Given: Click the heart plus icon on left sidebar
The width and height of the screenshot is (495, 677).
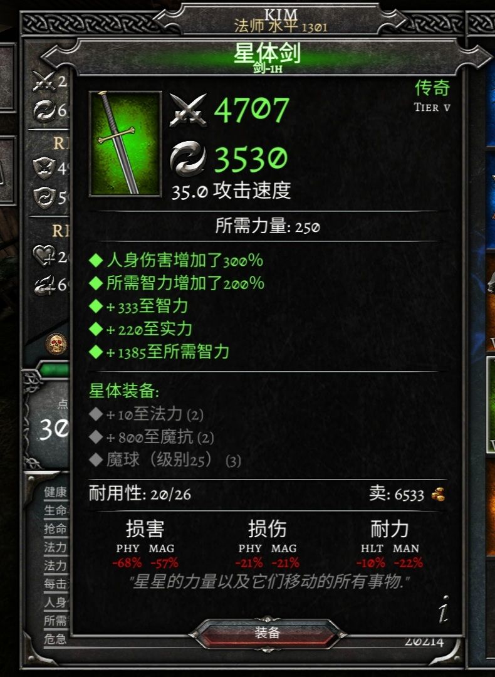Looking at the screenshot, I should (44, 256).
